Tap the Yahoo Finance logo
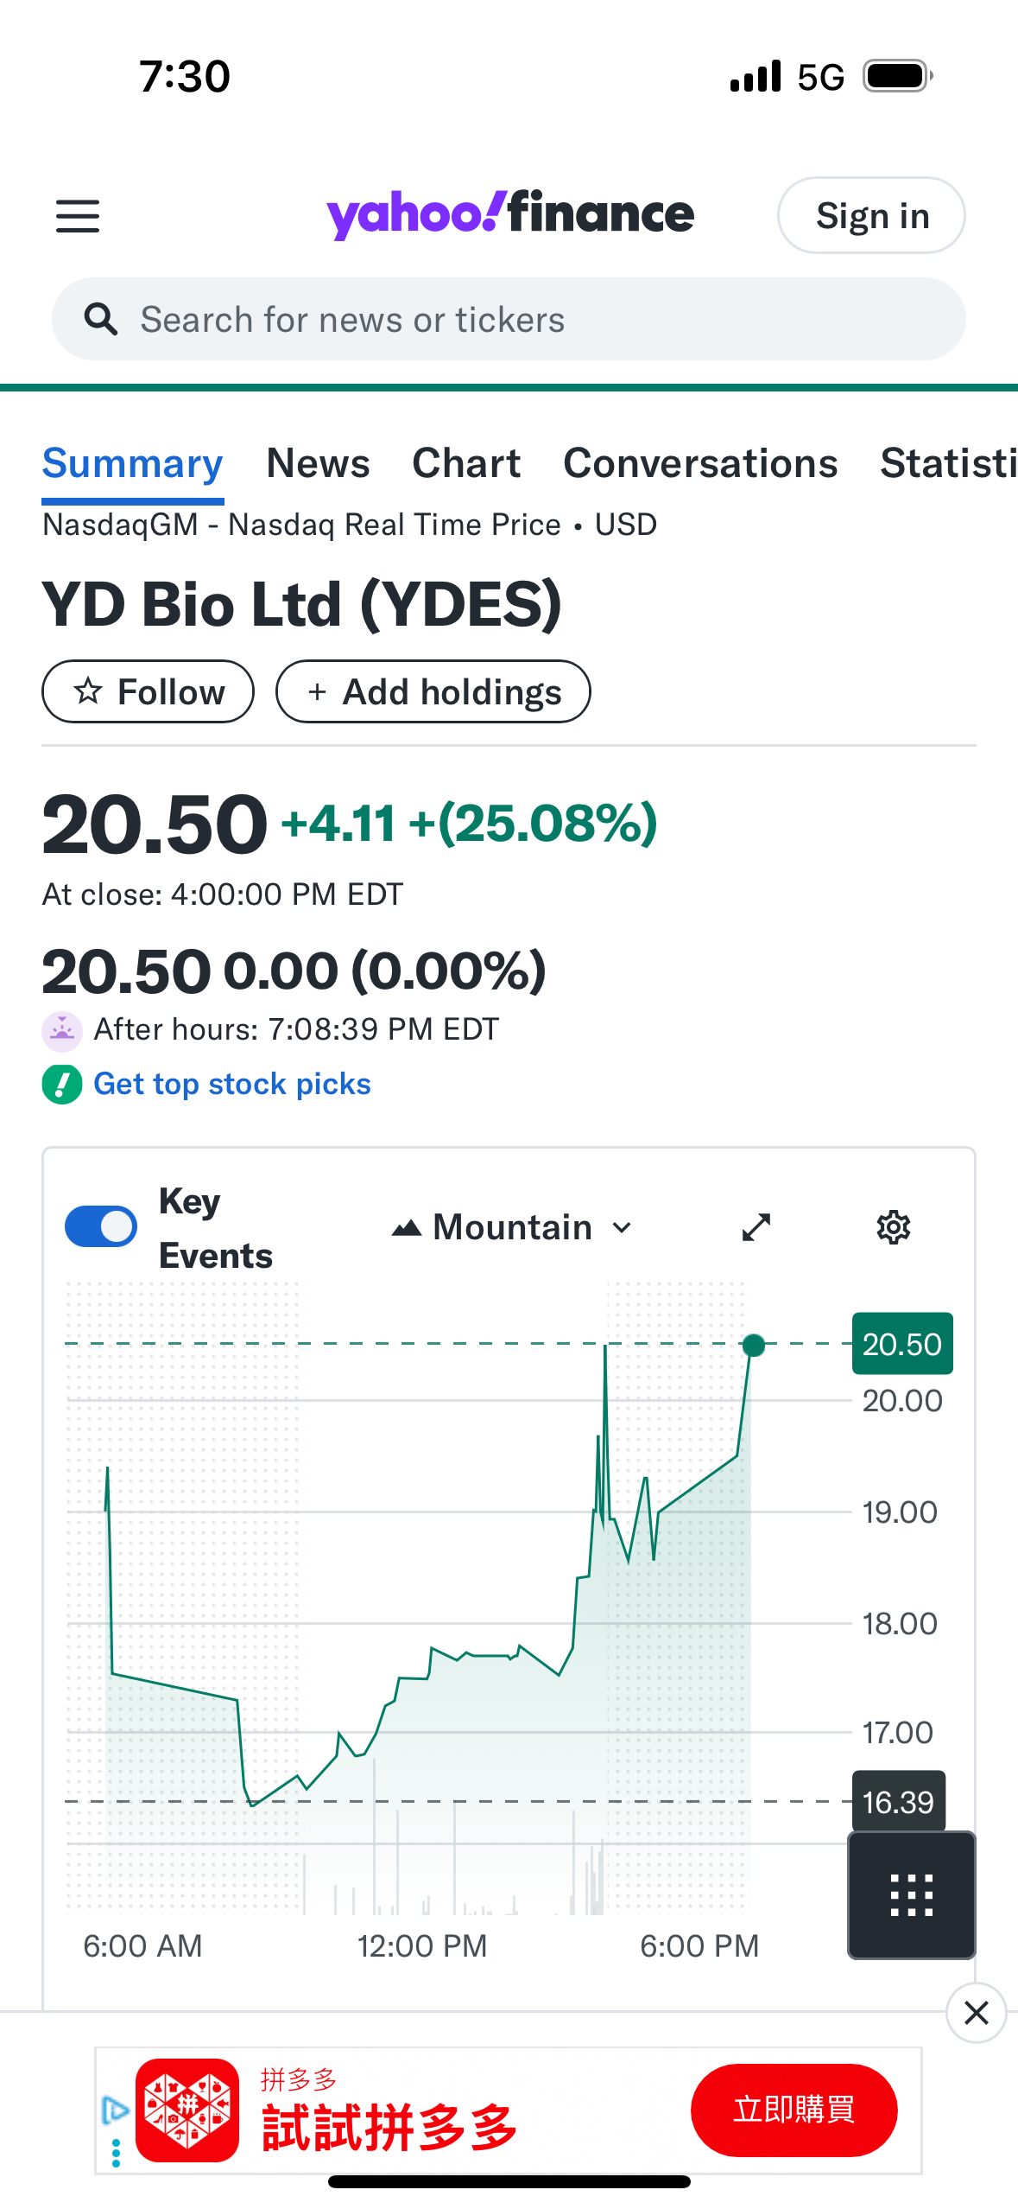This screenshot has height=2209, width=1018. pos(509,214)
